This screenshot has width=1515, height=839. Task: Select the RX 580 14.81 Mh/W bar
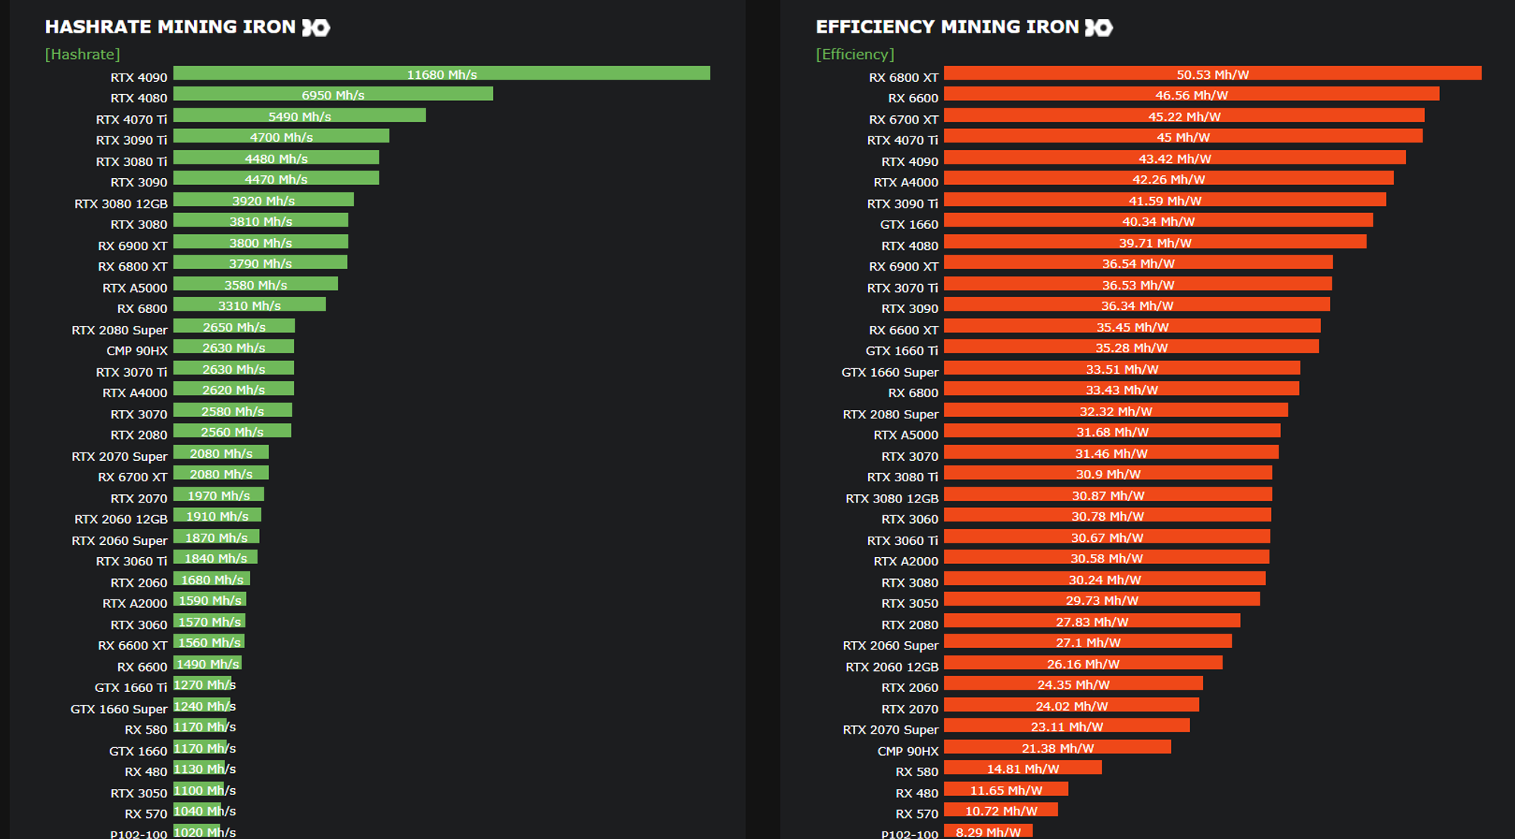[x=1023, y=768]
